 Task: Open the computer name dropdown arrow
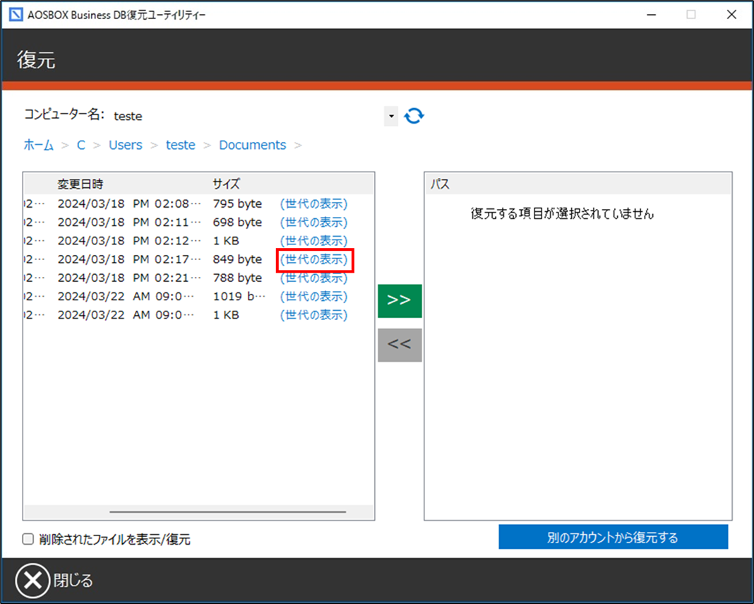391,116
